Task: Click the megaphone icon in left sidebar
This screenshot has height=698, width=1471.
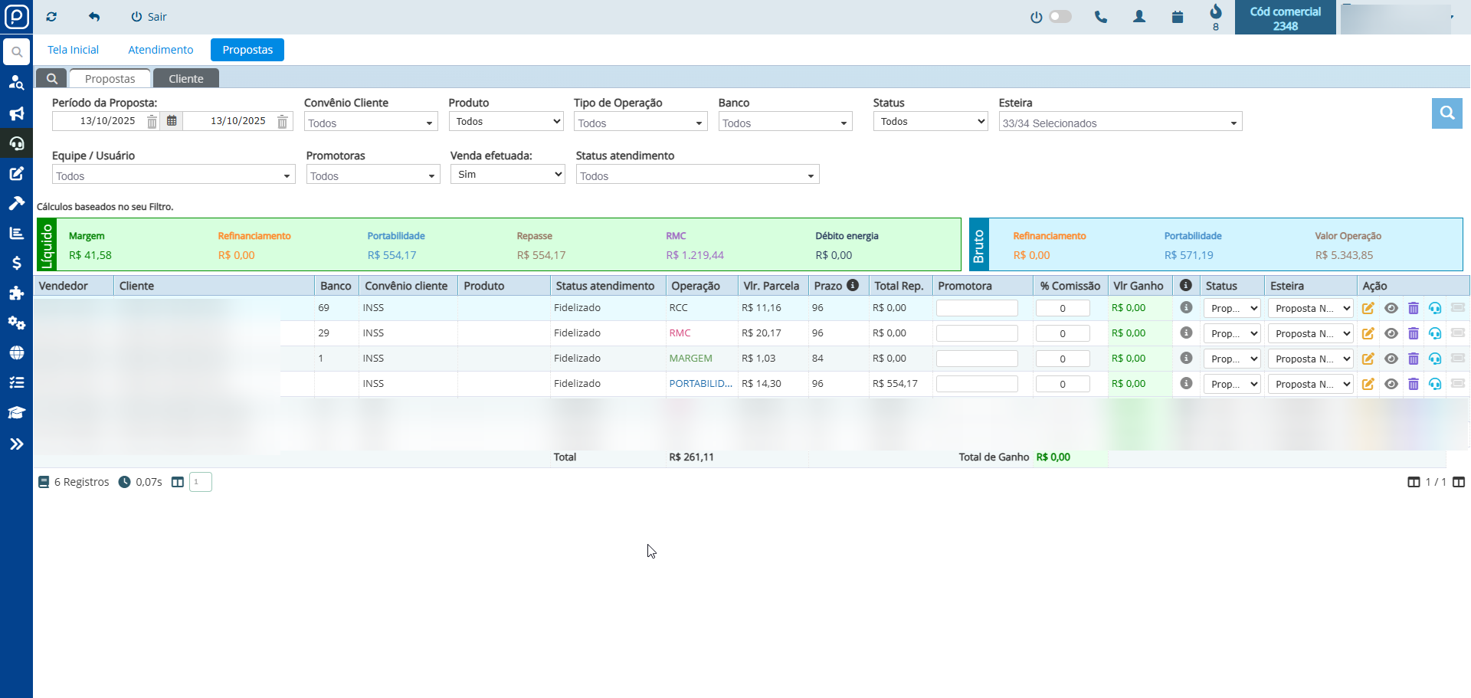Action: [16, 114]
